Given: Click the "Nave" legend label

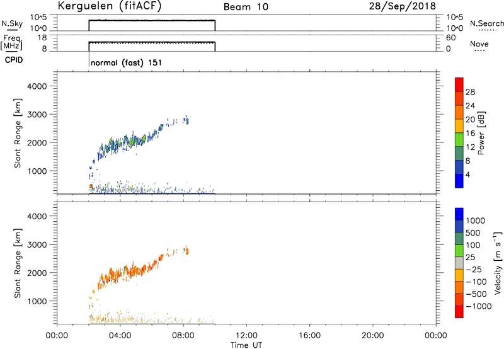Looking at the screenshot, I should pyautogui.click(x=479, y=43).
